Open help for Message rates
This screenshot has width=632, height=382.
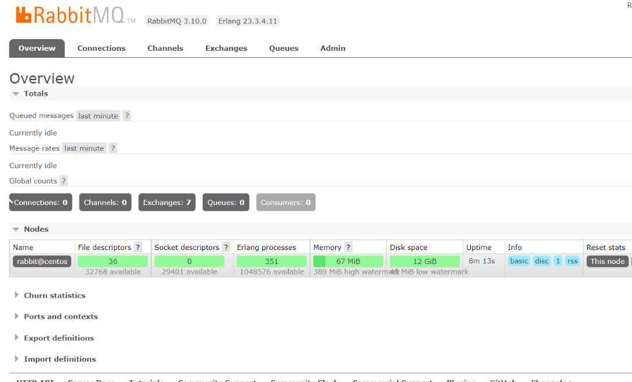[113, 148]
